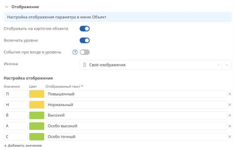Remove the Особо высокий row

230,126
